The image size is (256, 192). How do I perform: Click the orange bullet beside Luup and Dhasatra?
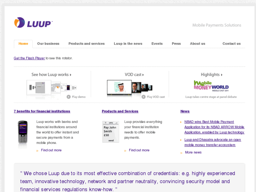point(181,140)
